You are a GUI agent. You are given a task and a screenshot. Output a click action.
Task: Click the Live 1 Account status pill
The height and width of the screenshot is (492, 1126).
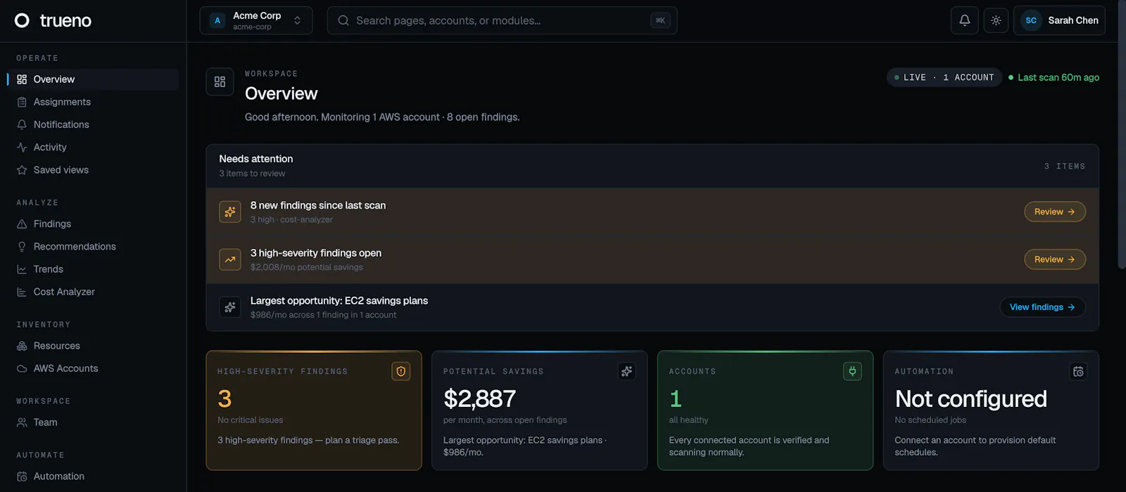coord(944,77)
